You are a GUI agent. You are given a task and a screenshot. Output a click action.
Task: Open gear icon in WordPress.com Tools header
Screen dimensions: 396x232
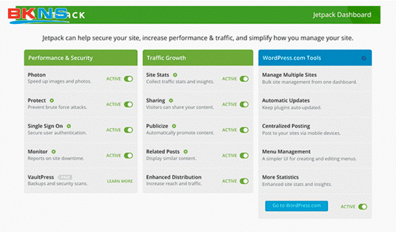point(364,58)
